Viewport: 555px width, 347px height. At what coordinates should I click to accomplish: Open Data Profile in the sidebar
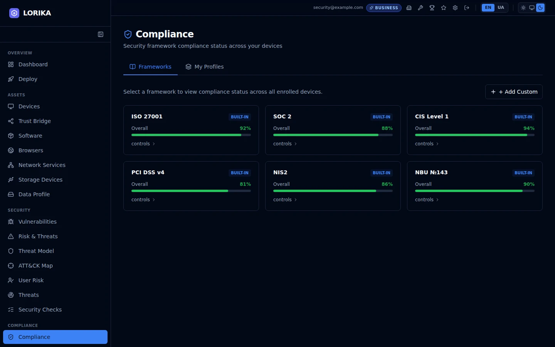click(55, 194)
